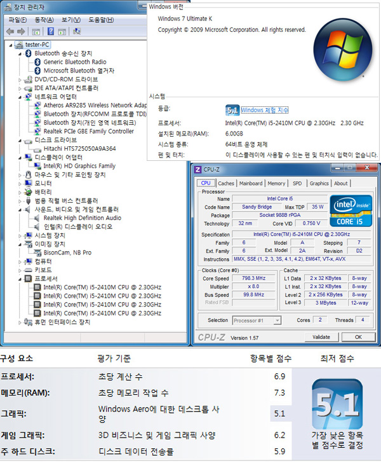381x463 pixels.
Task: Click the 메모리(RAM) score value 7.3
Action: [x=279, y=393]
